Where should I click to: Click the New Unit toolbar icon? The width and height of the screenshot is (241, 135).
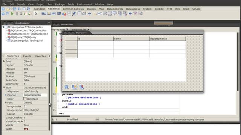click(3, 9)
